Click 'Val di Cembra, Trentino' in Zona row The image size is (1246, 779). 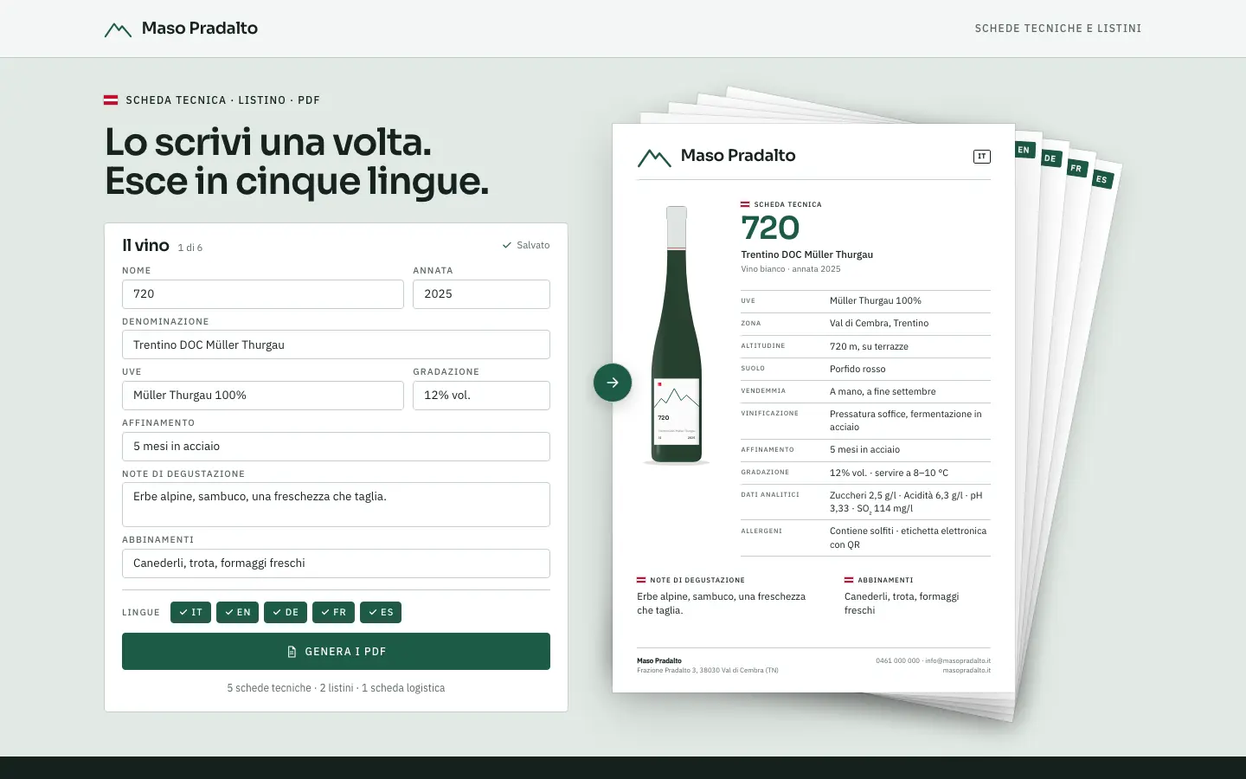[x=879, y=324]
